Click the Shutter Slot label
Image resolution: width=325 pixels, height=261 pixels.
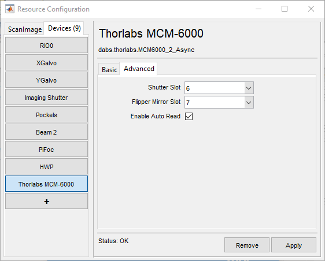164,87
